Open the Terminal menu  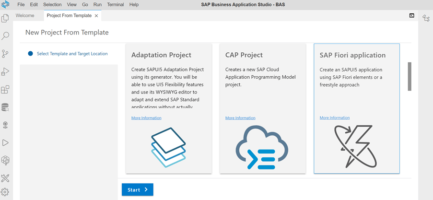pos(116,5)
